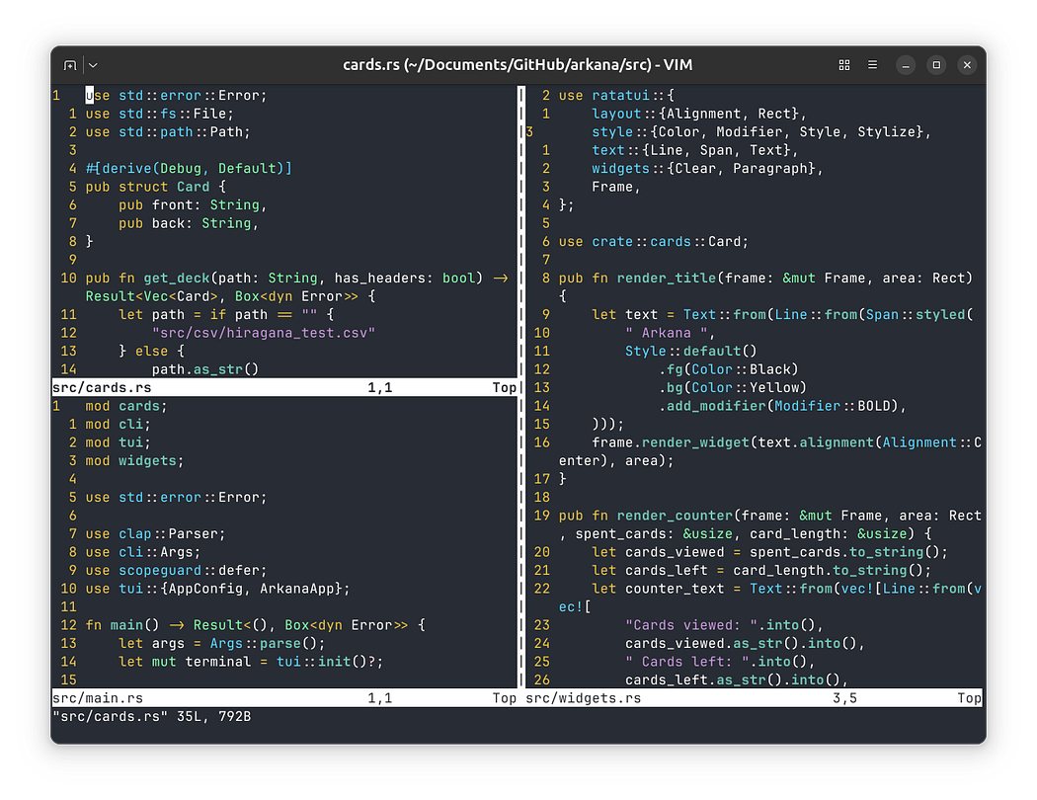Click 'use std::error::Error;' in main.rs pane
The image size is (1037, 800).
(176, 497)
